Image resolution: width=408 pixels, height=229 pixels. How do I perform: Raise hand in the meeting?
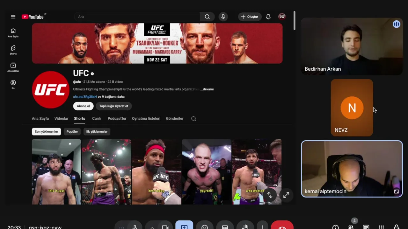pyautogui.click(x=245, y=226)
